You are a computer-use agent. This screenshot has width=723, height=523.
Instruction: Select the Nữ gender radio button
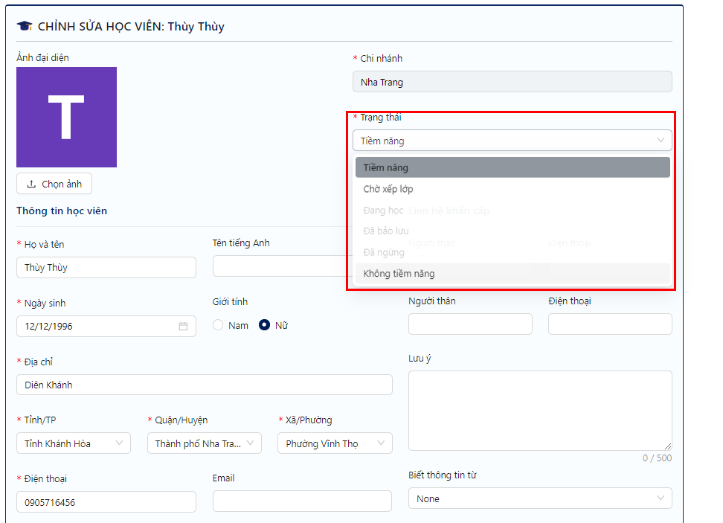pyautogui.click(x=264, y=325)
